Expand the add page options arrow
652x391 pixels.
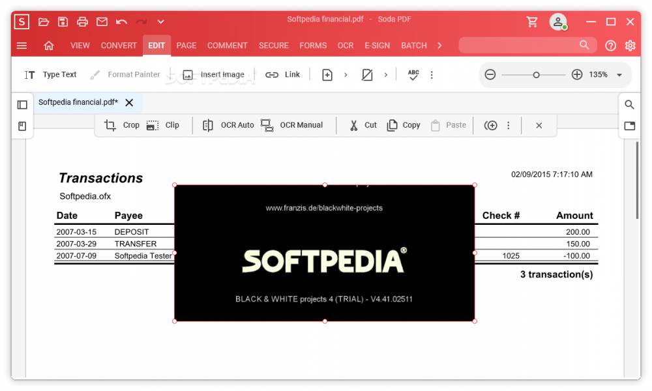pyautogui.click(x=346, y=75)
